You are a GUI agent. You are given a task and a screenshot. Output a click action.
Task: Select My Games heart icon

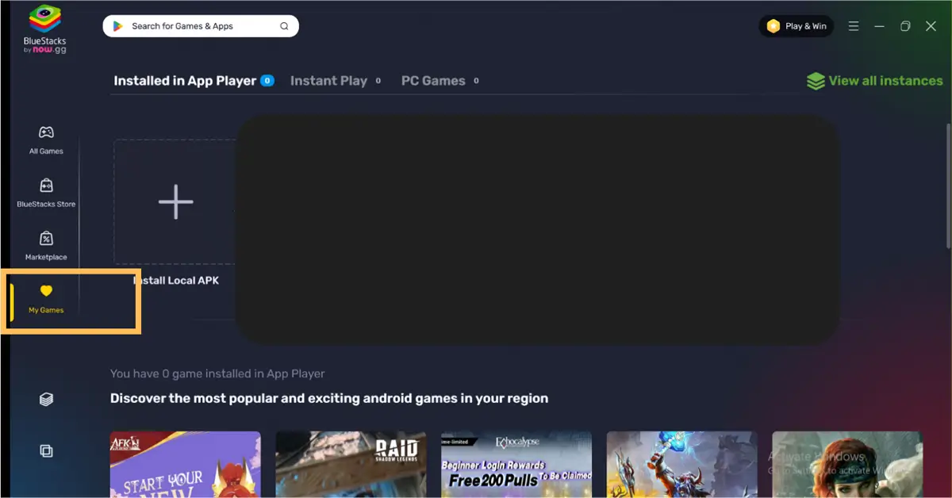click(x=46, y=292)
